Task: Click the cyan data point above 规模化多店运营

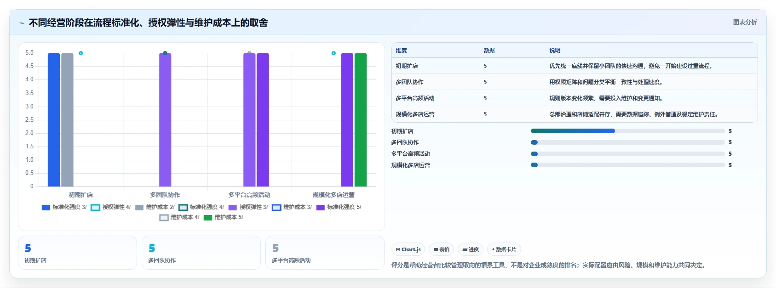Action: tap(333, 53)
